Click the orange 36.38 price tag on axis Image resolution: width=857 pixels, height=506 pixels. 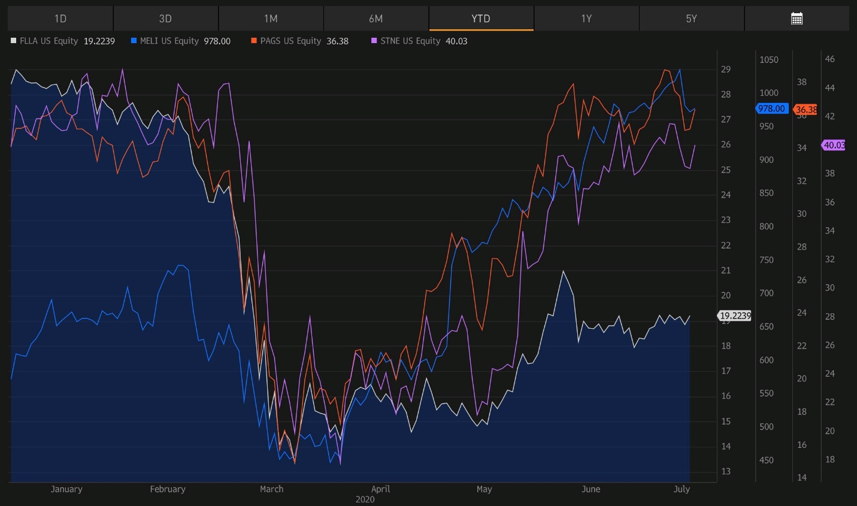(805, 110)
